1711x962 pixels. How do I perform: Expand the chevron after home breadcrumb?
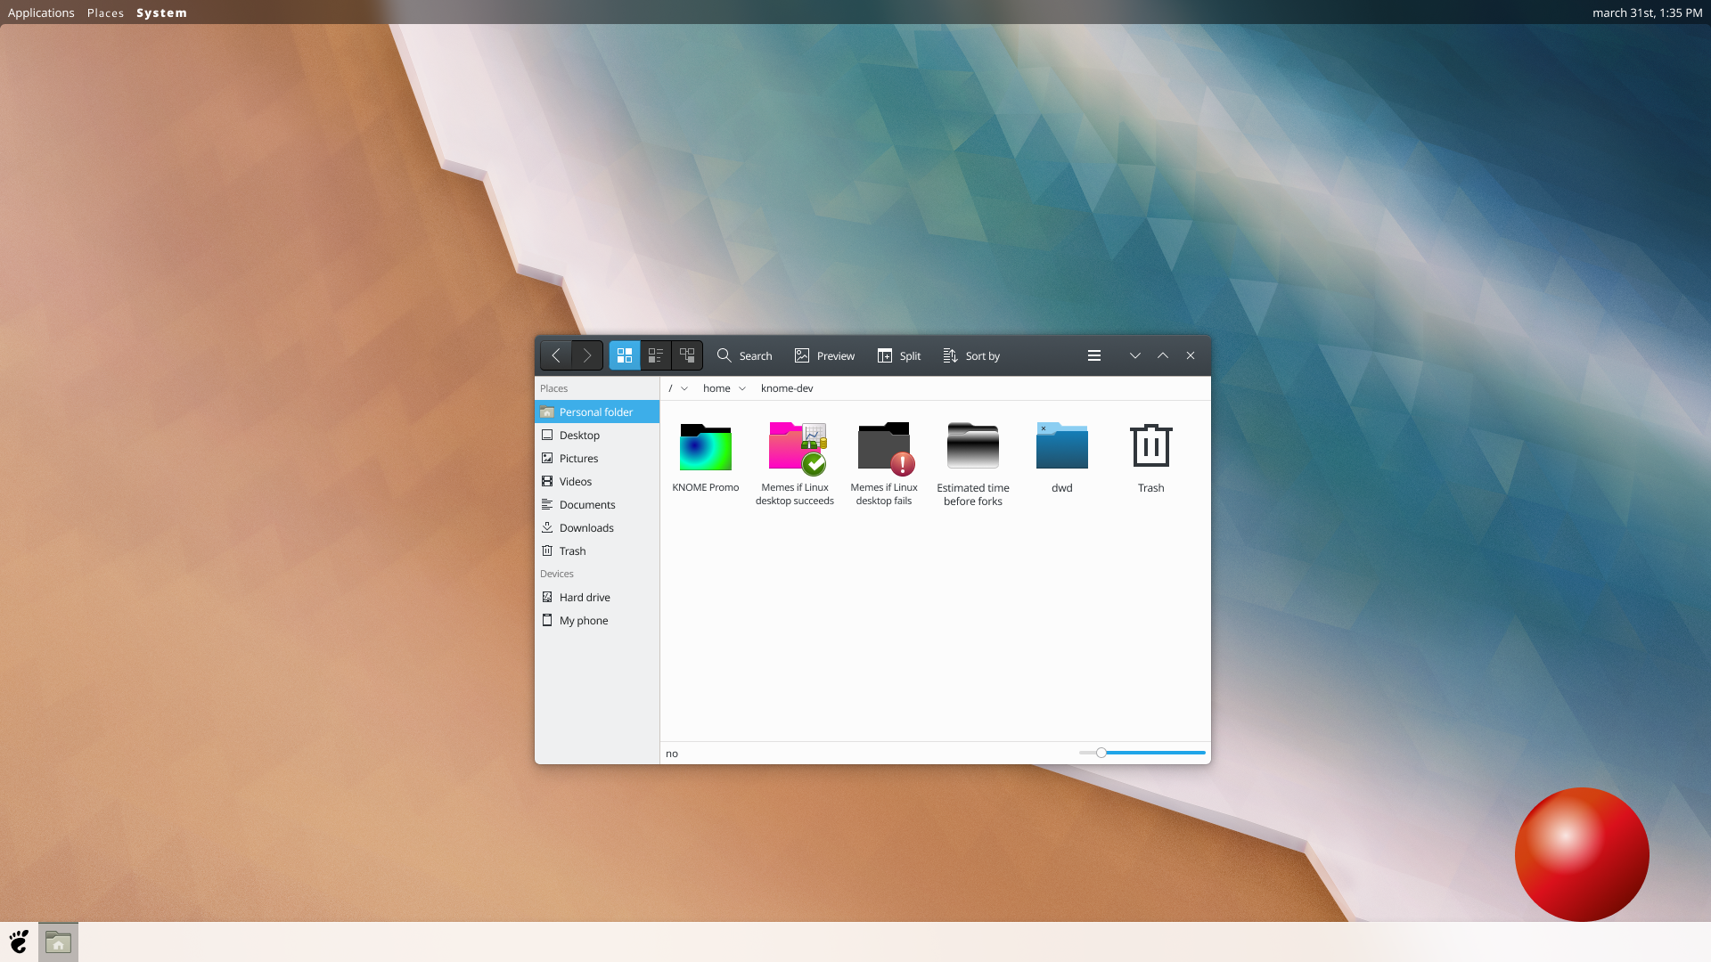click(742, 388)
